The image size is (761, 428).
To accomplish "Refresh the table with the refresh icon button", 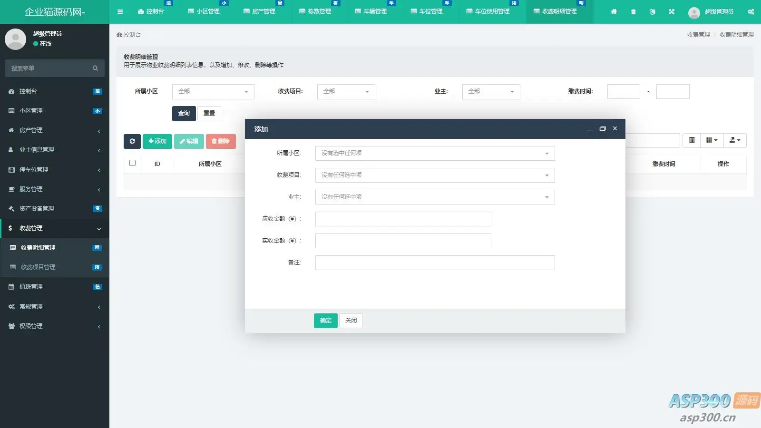I will click(132, 141).
